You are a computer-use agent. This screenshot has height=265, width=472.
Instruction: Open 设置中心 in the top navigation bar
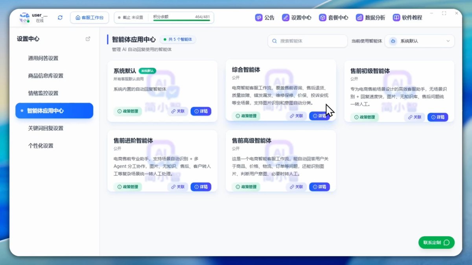(297, 18)
